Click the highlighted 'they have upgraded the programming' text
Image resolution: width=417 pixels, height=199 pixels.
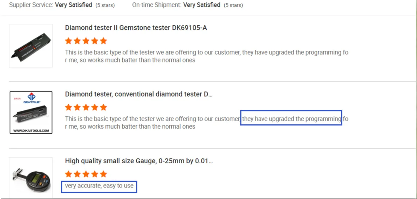pos(292,119)
